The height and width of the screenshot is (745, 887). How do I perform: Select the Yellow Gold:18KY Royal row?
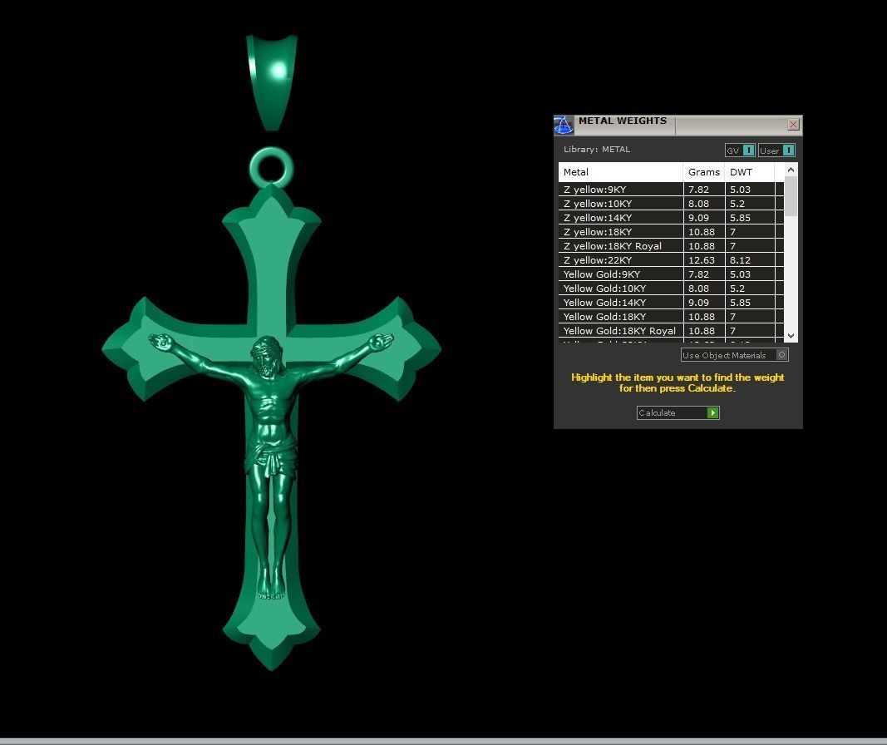coord(671,331)
